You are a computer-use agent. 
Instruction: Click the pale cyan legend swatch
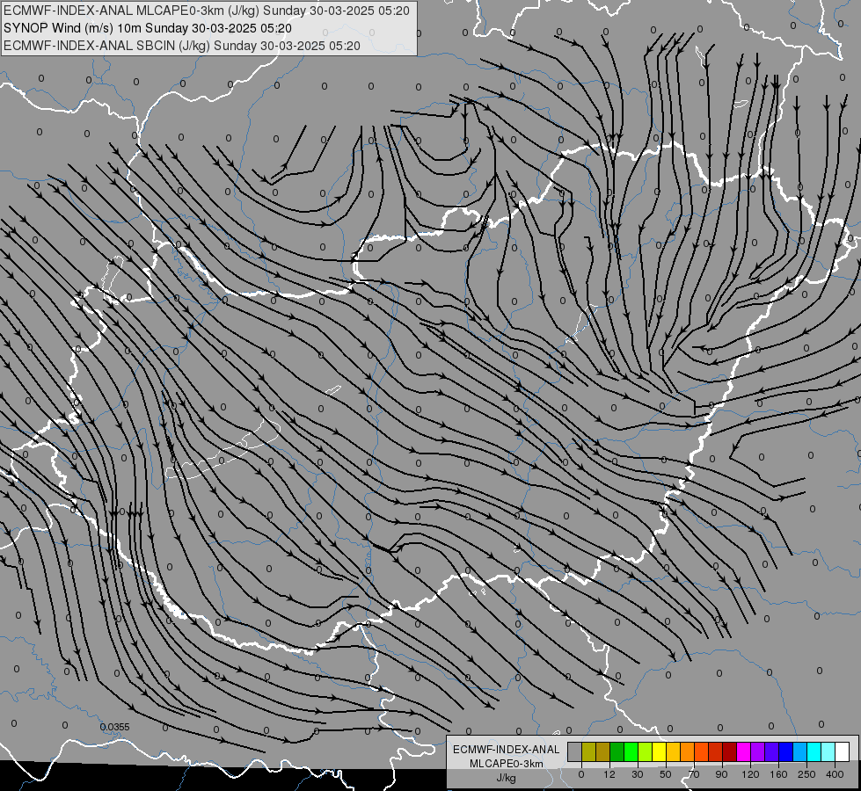pos(828,751)
